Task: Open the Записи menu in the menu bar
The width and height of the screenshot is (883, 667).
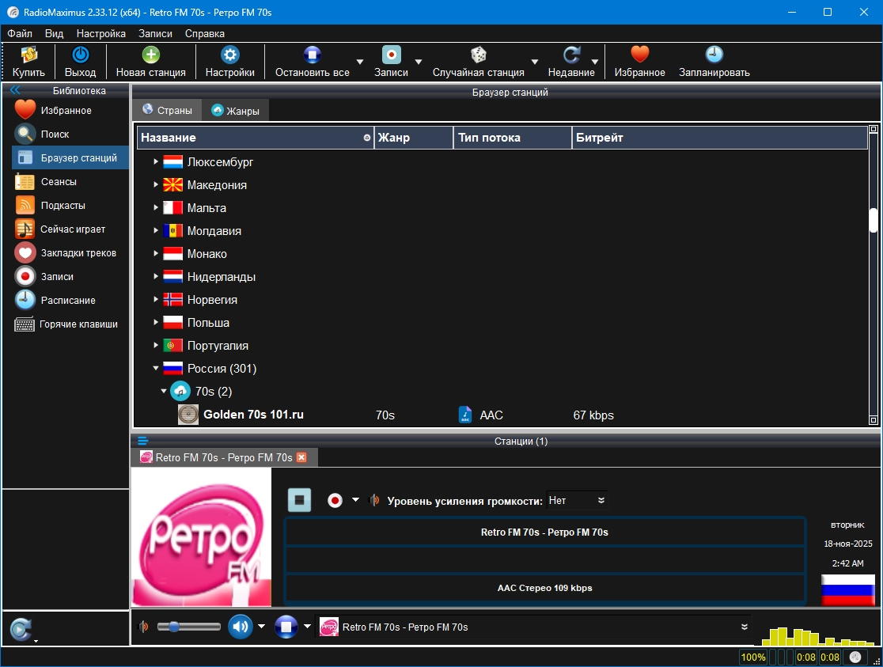Action: point(155,33)
